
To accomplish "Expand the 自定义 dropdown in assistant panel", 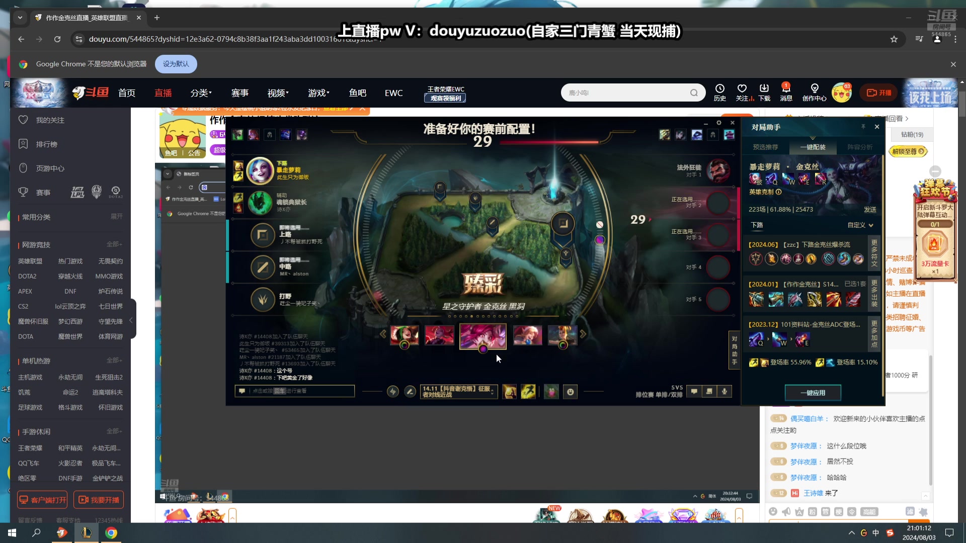I will point(860,225).
